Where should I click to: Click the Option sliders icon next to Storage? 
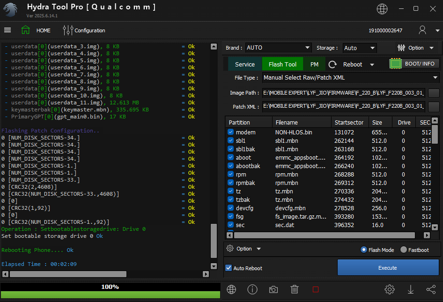click(x=401, y=48)
